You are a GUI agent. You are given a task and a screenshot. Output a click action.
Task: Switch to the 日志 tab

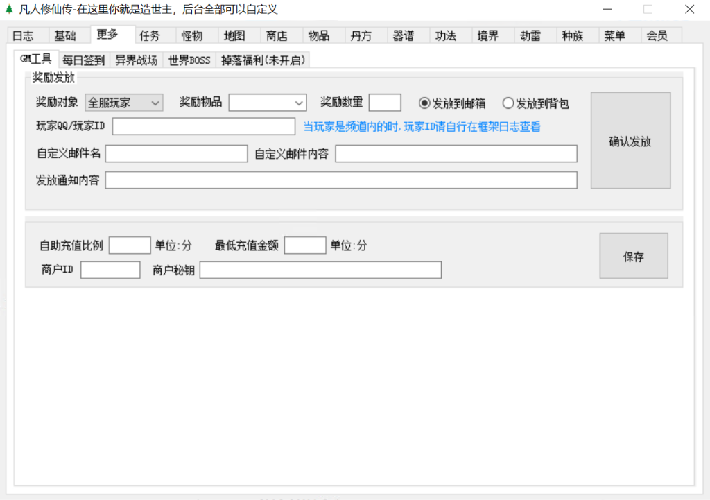coord(24,36)
